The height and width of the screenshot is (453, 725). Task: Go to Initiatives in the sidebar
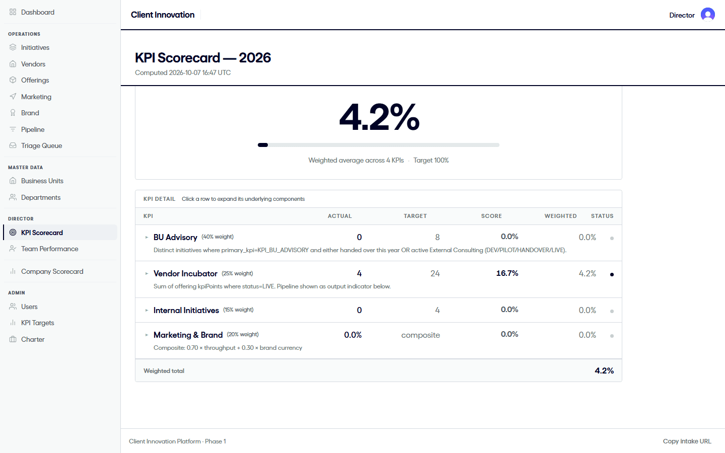coord(60,47)
